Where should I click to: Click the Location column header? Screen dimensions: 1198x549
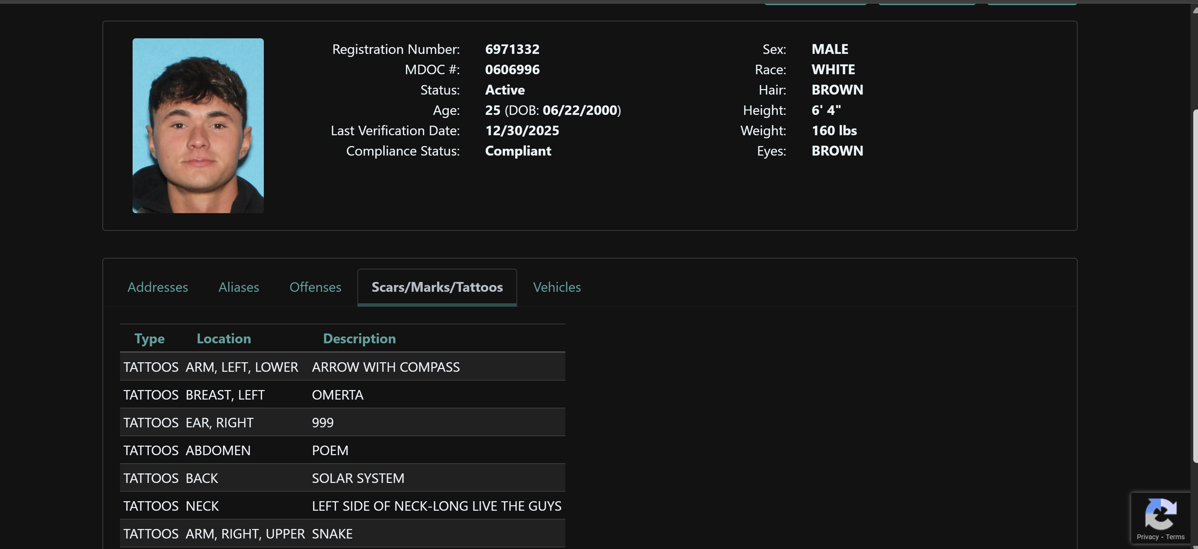[224, 339]
